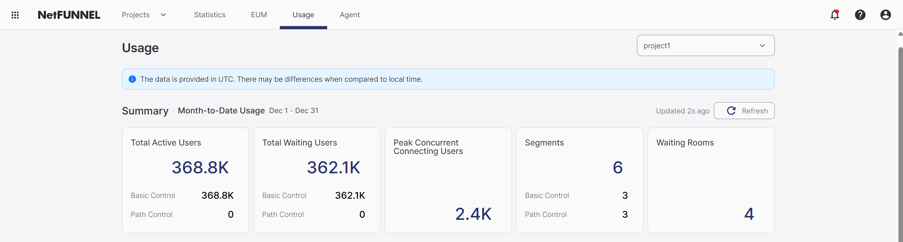Click the 362.1K total waiting users value
This screenshot has height=242, width=903.
click(334, 167)
